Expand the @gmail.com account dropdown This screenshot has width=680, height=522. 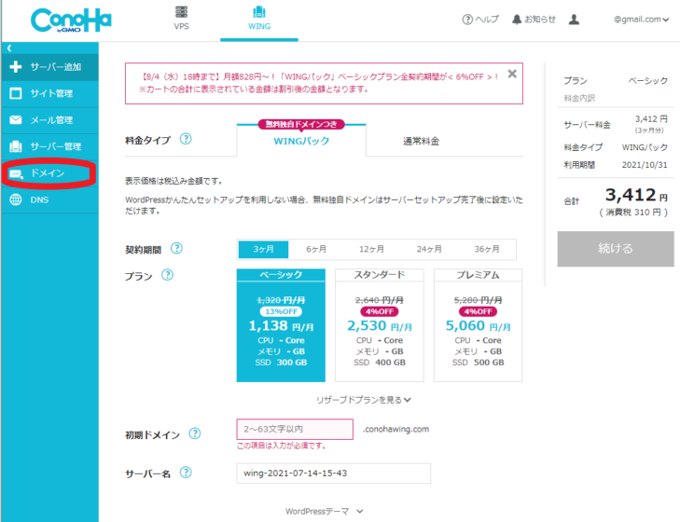tap(641, 19)
